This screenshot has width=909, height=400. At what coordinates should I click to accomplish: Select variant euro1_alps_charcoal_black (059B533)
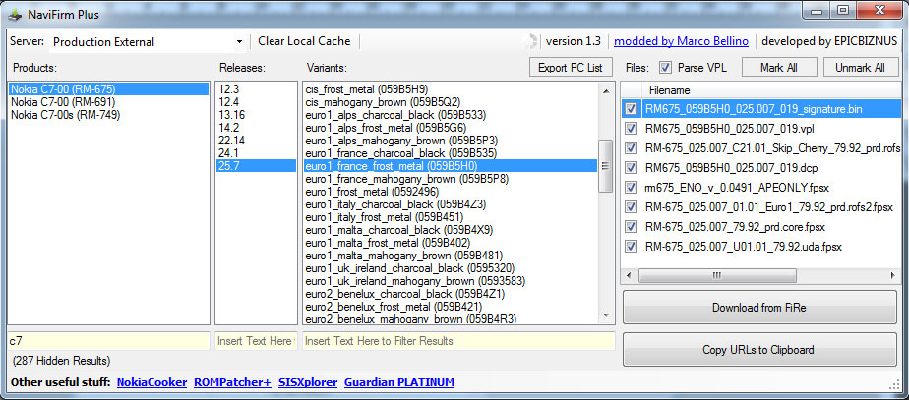[451, 115]
